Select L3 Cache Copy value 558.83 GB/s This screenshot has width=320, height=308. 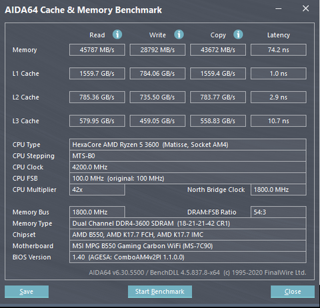218,121
